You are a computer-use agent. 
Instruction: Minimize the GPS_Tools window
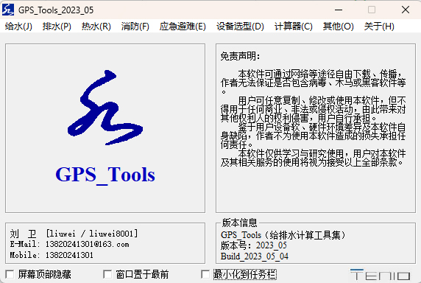point(339,10)
